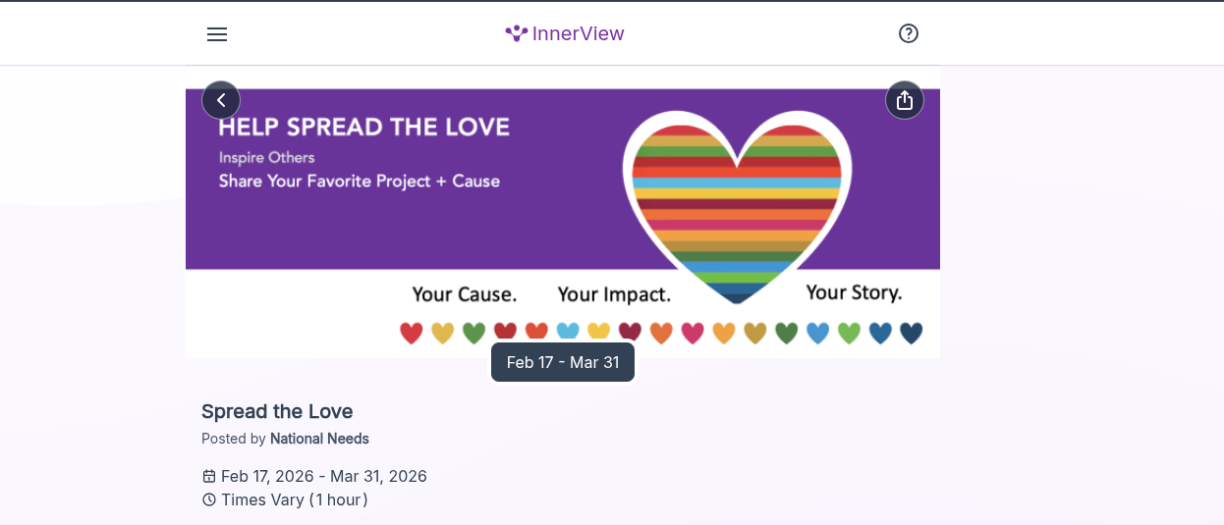Click "Your Story." text in banner
This screenshot has height=525, width=1224.
click(x=854, y=292)
